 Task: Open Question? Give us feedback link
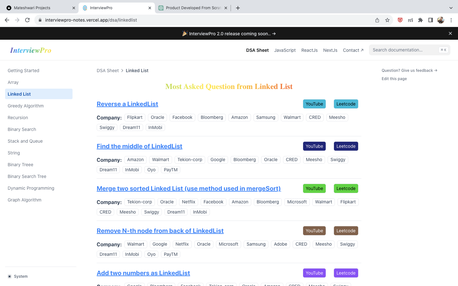(409, 71)
